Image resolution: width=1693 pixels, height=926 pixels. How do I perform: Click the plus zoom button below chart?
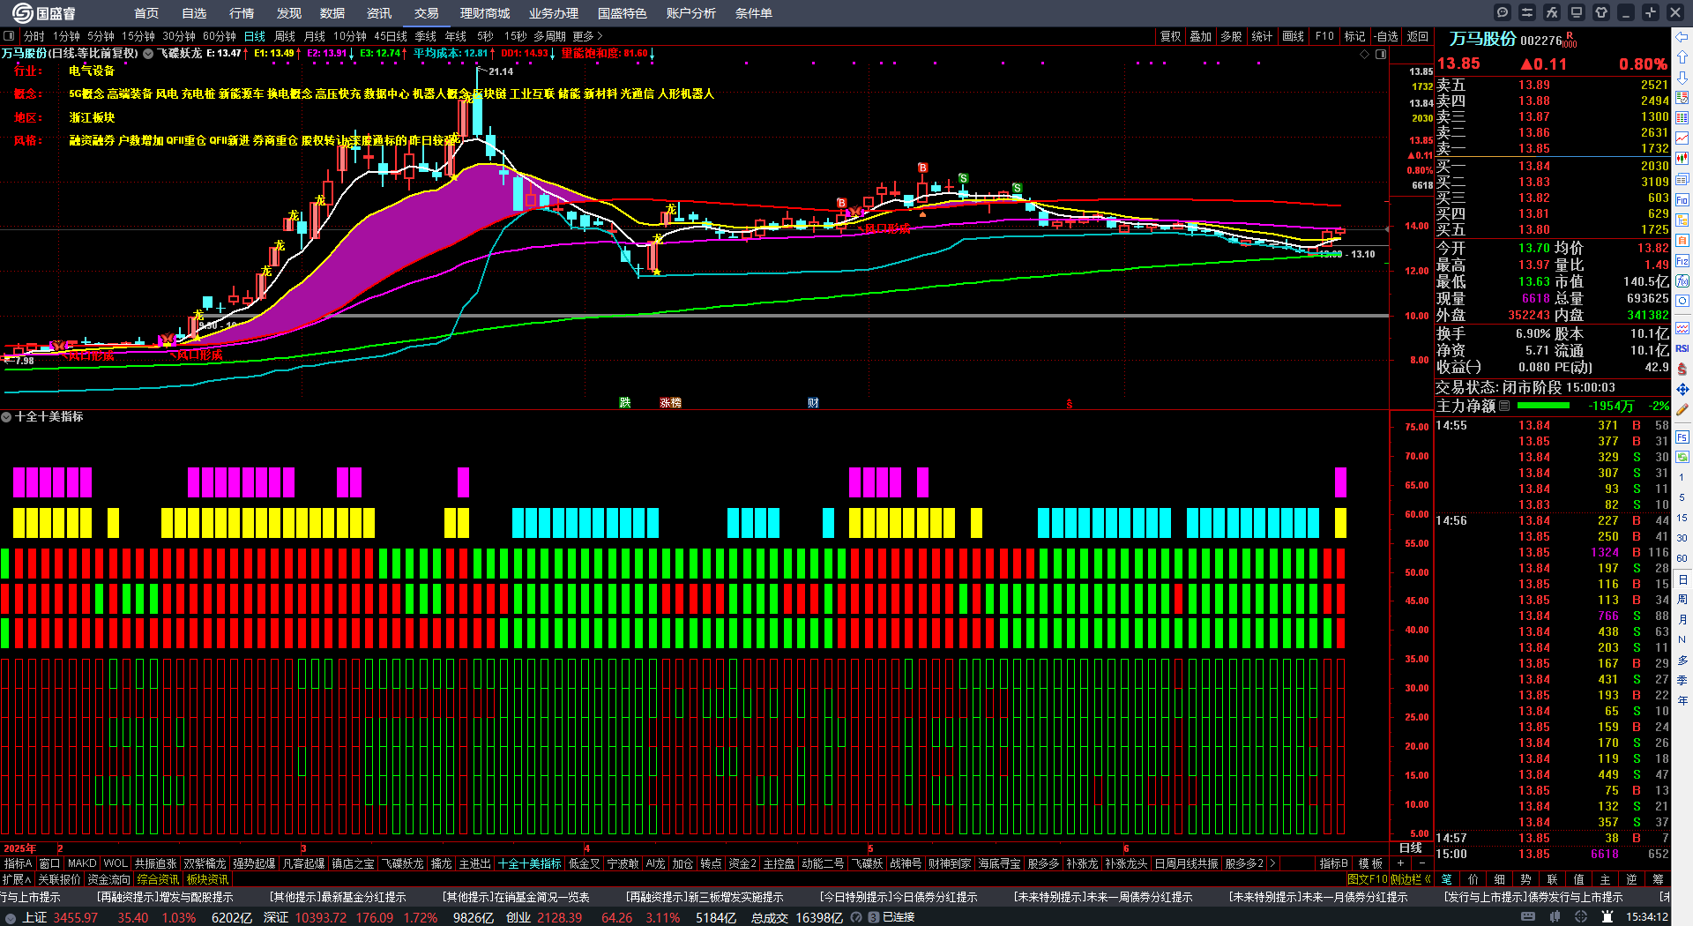(1400, 863)
